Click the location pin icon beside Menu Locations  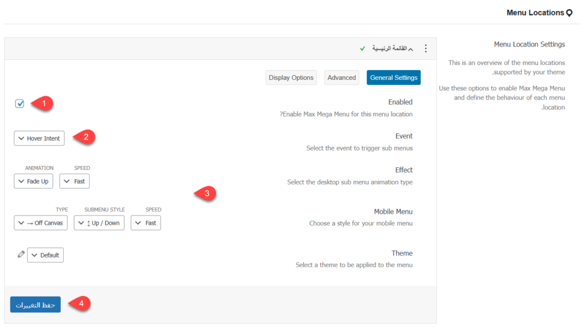click(x=569, y=13)
